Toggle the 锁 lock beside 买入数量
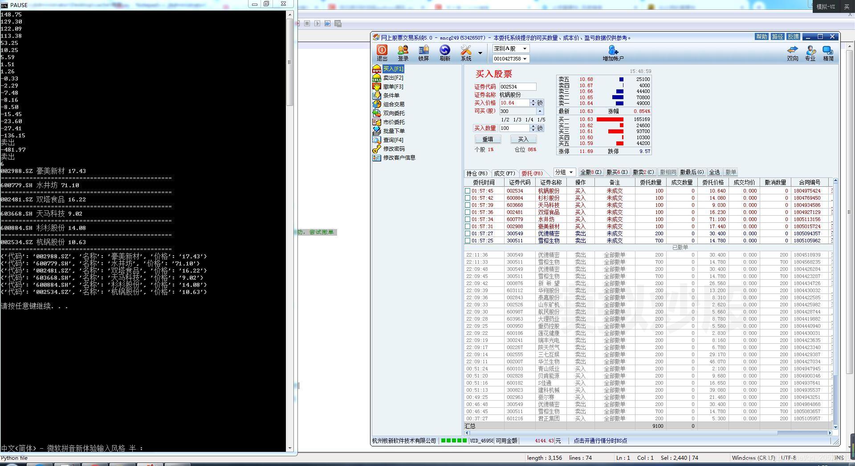This screenshot has width=855, height=466. [540, 128]
